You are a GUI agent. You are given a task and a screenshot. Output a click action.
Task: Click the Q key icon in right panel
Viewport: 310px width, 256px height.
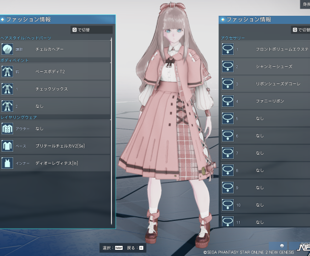point(295,30)
